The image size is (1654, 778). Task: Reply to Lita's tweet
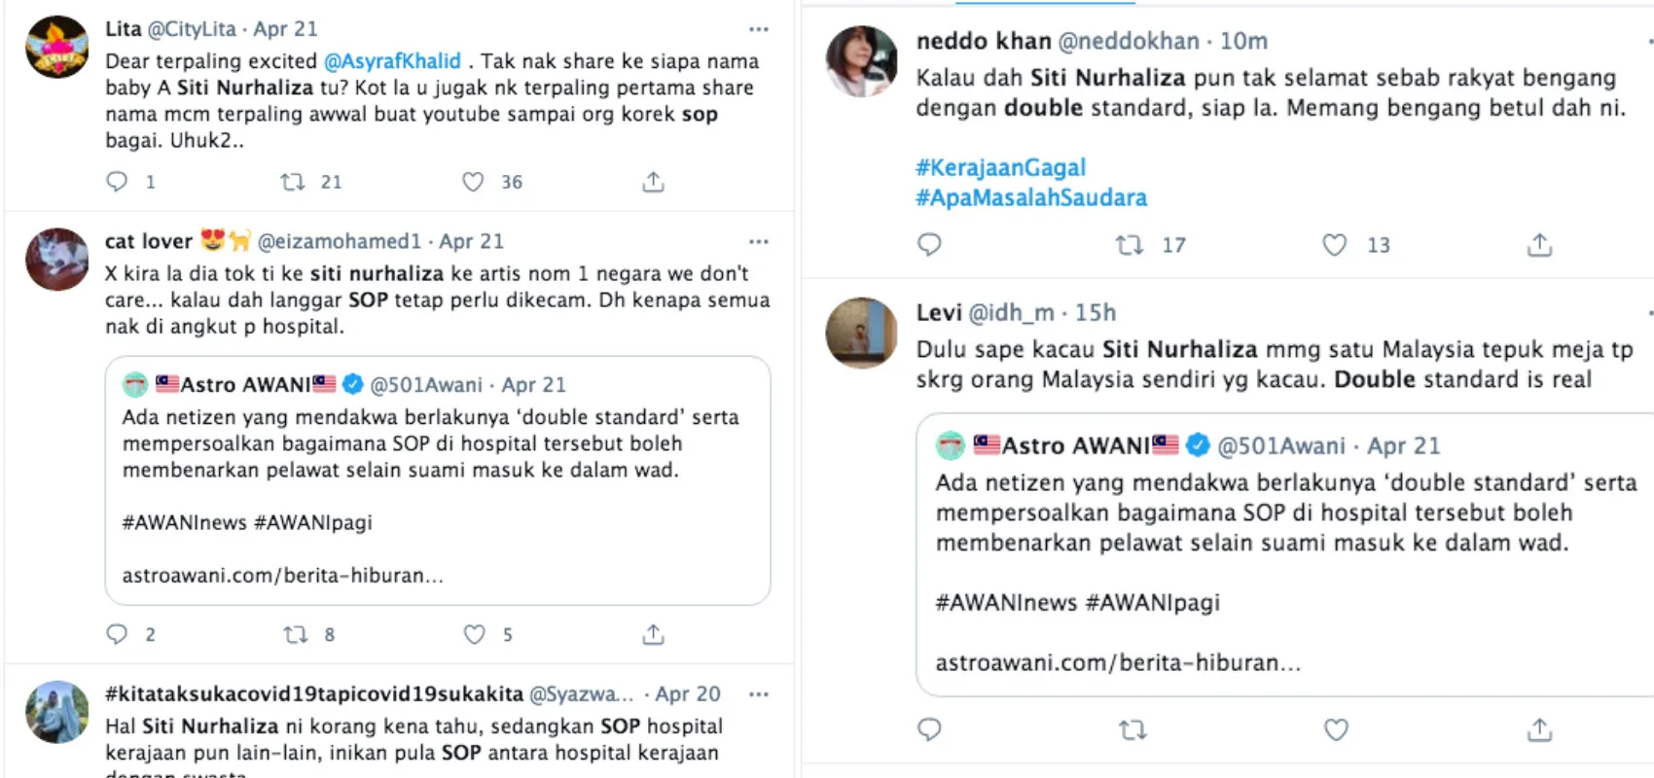(117, 182)
